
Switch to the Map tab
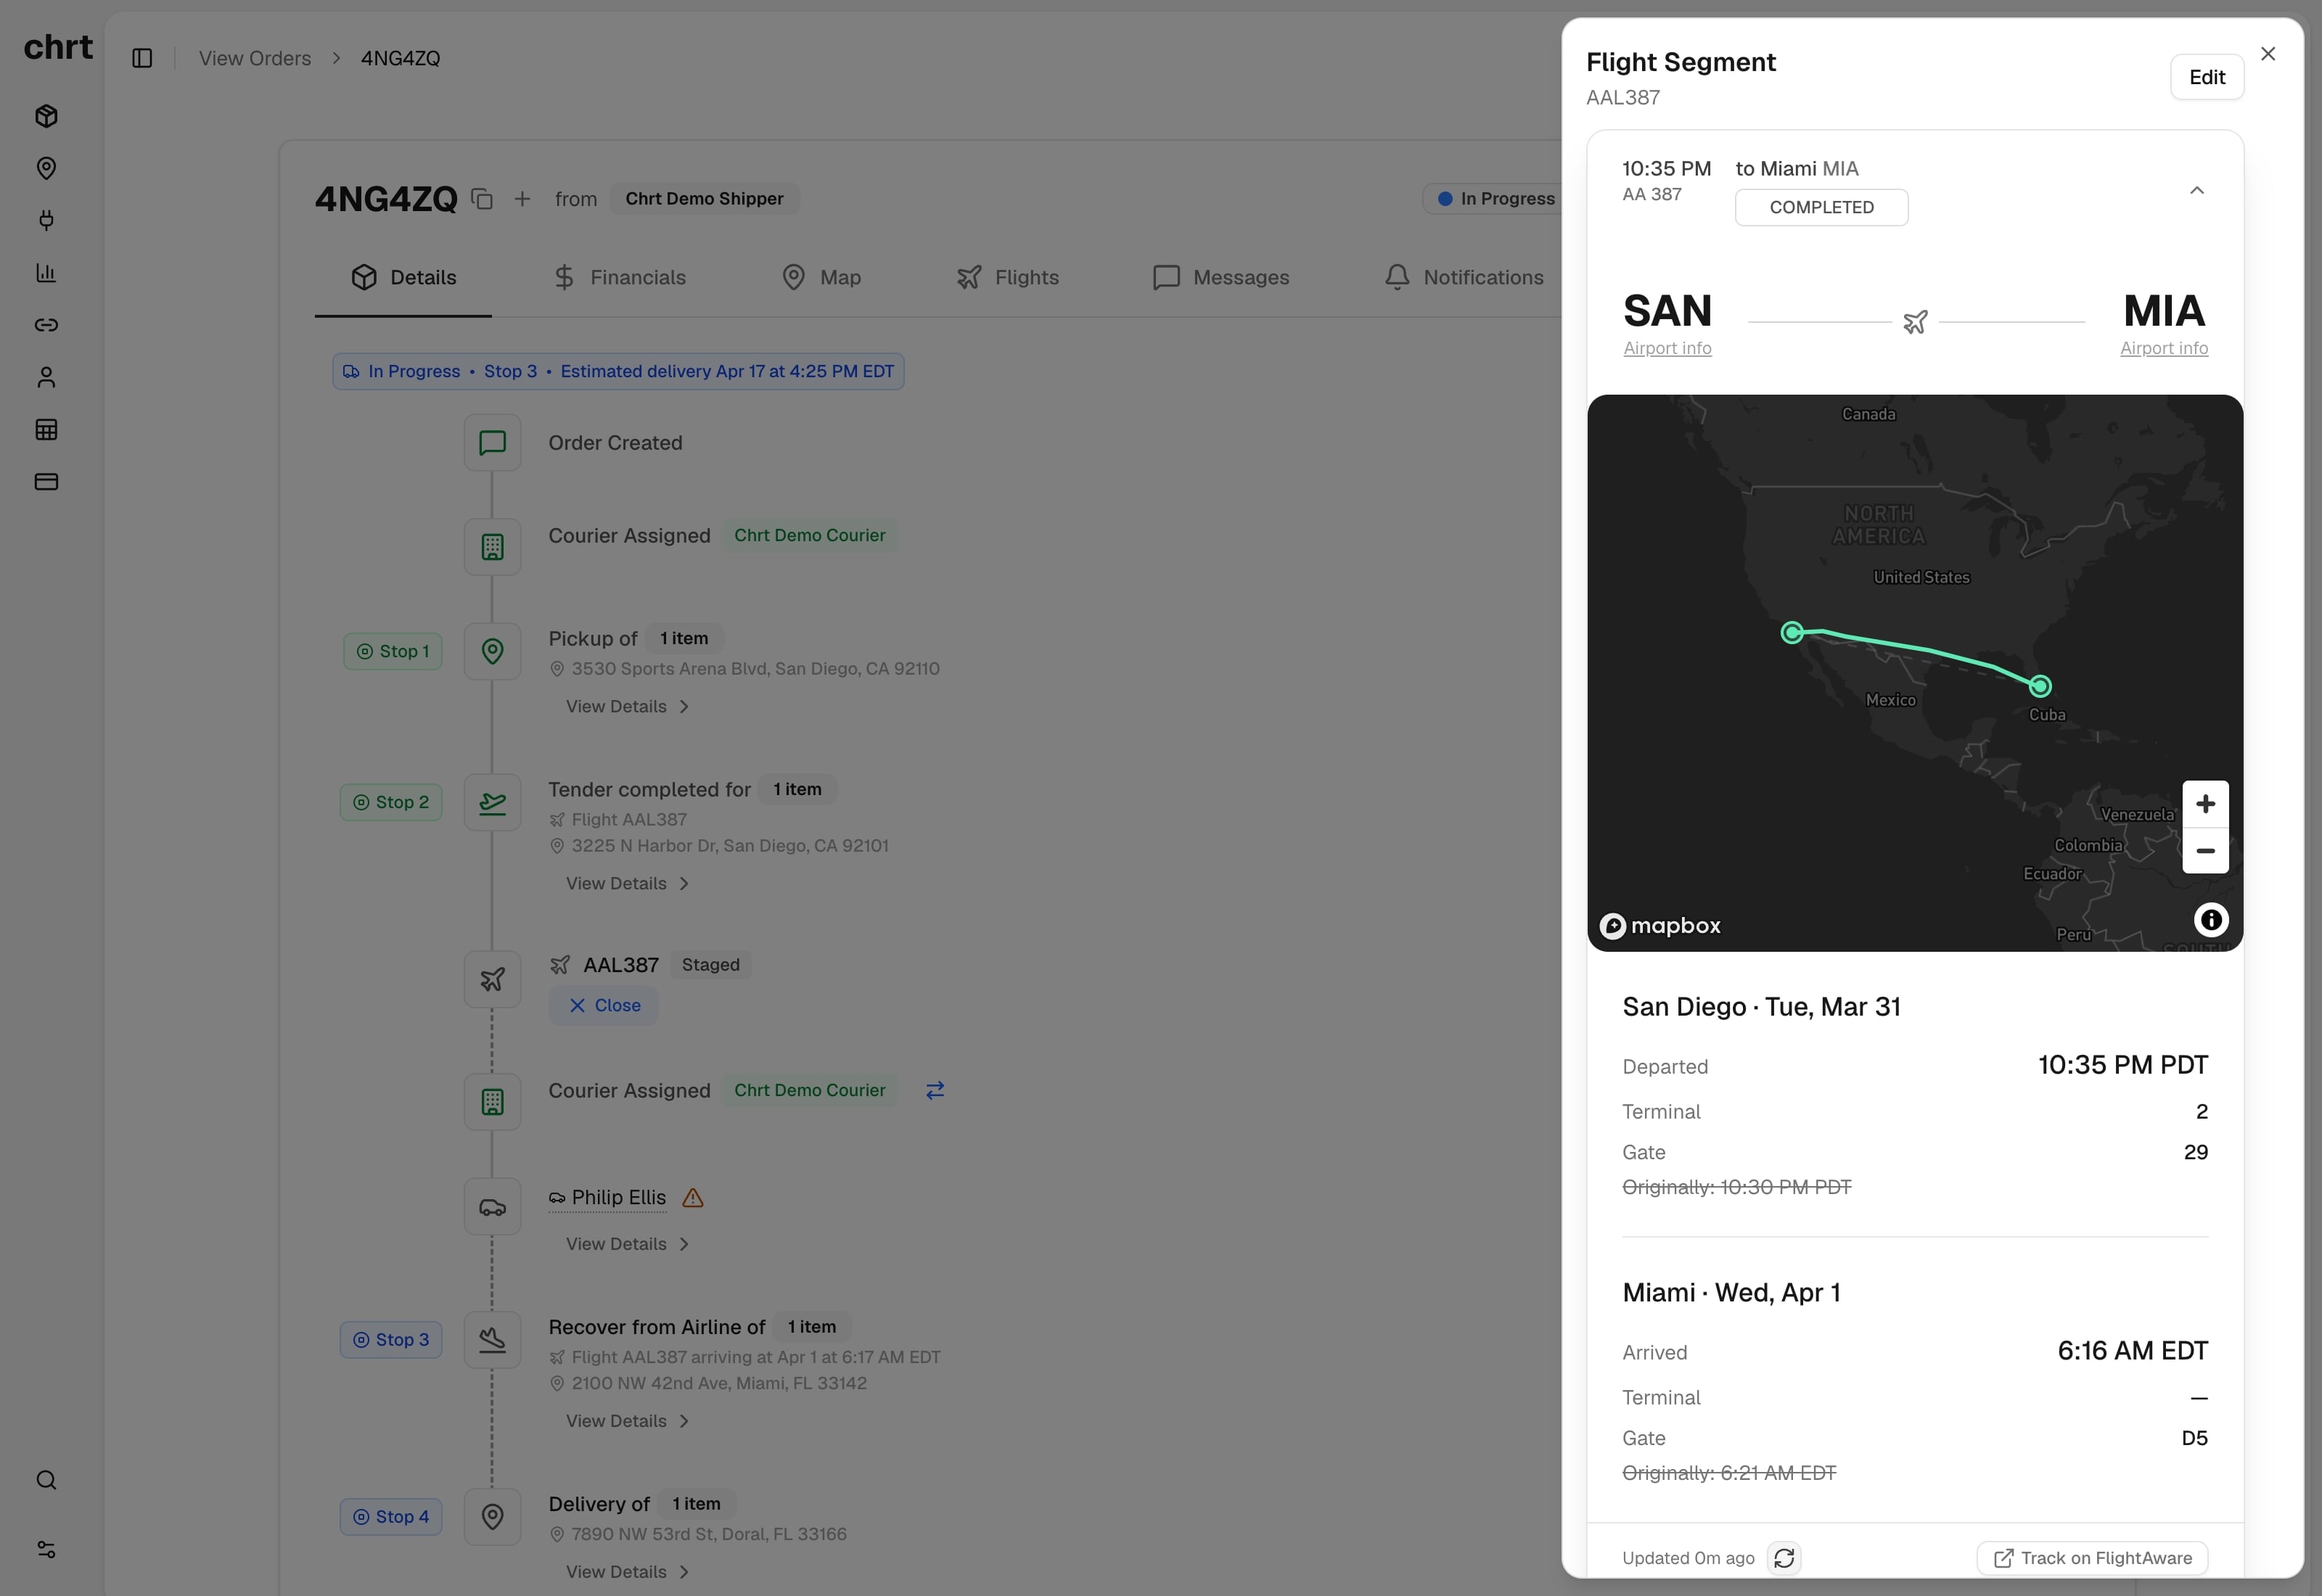[821, 277]
